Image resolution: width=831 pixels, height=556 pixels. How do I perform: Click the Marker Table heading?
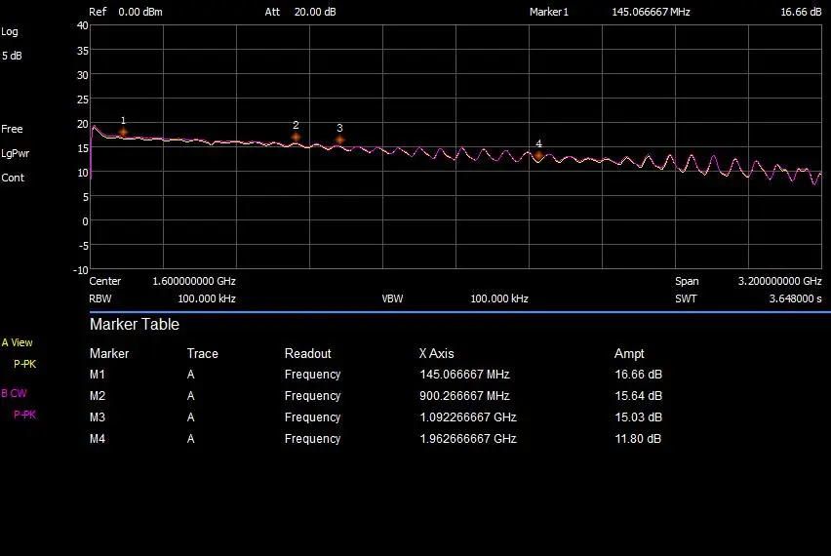pyautogui.click(x=135, y=325)
